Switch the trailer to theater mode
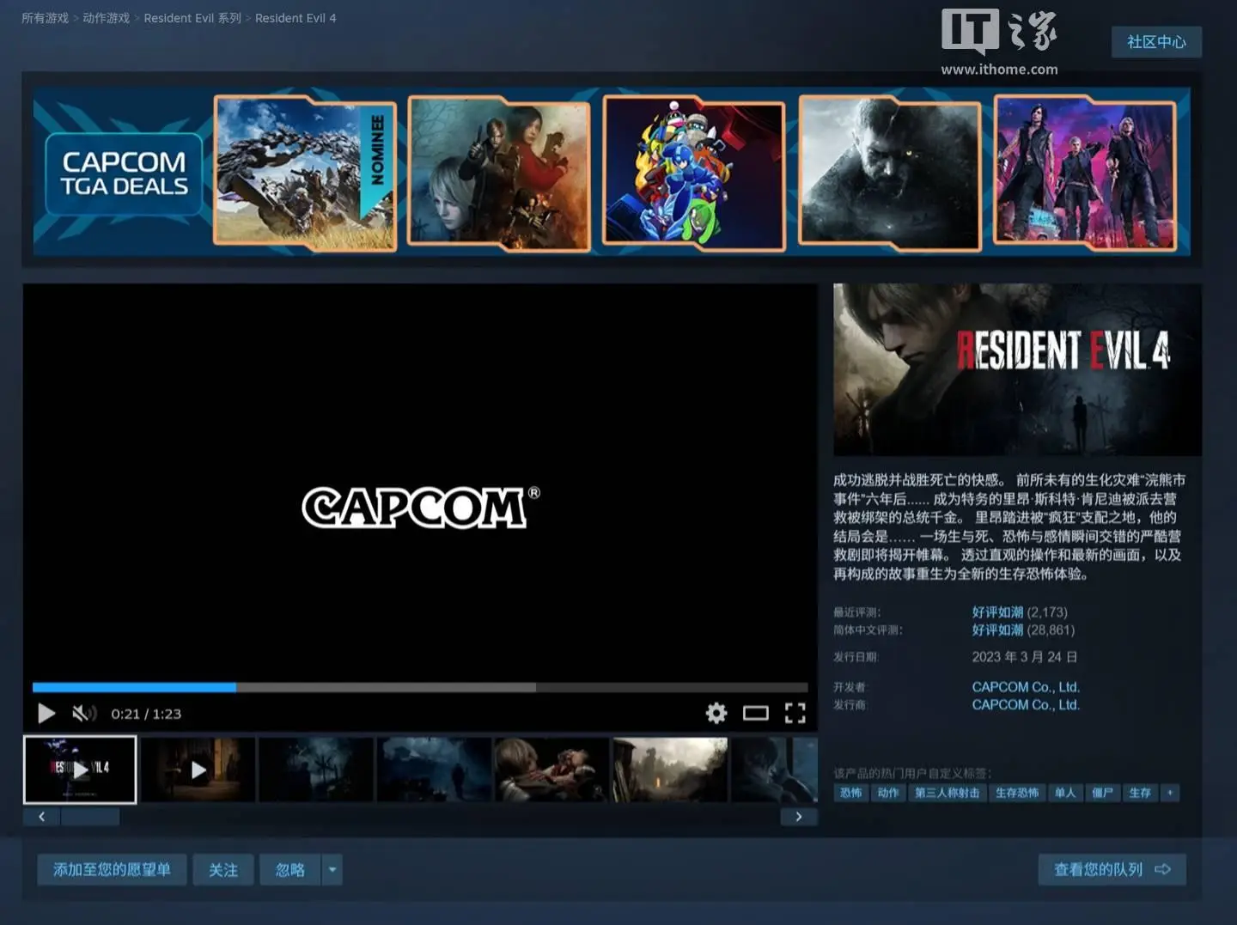 click(756, 713)
